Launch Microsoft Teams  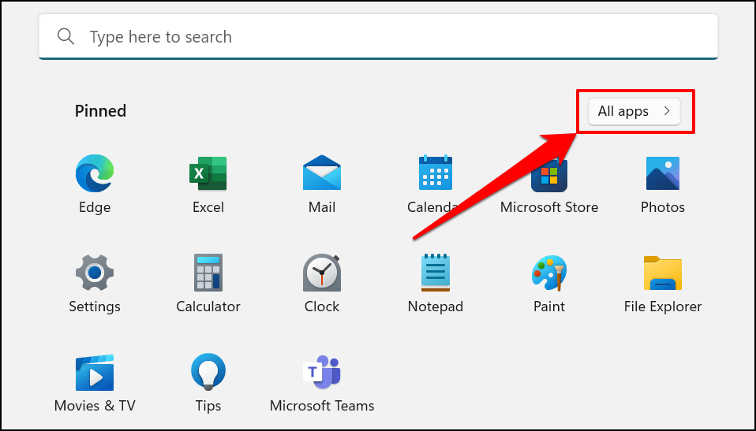[x=322, y=372]
